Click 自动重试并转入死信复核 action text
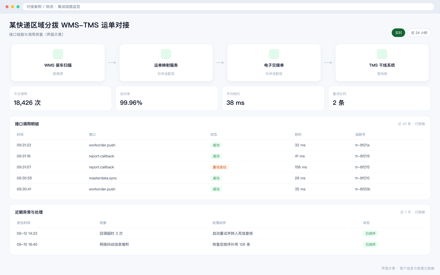Screen dimensions: 440x275 coord(233,233)
